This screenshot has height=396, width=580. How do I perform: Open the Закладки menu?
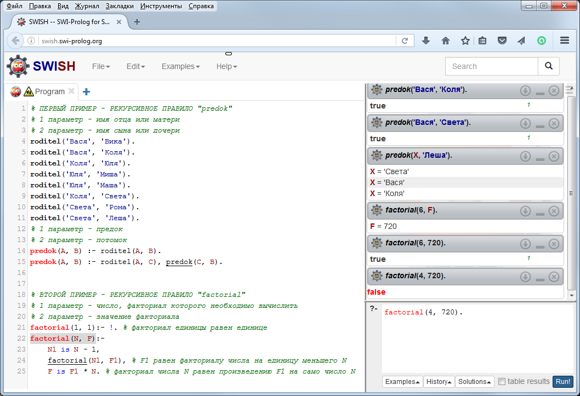point(120,6)
